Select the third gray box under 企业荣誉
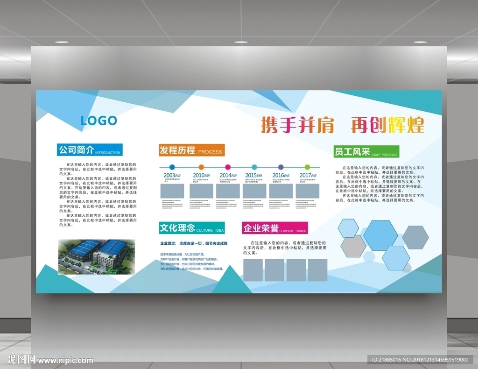Viewport: 478px width, 369px height. point(296,270)
